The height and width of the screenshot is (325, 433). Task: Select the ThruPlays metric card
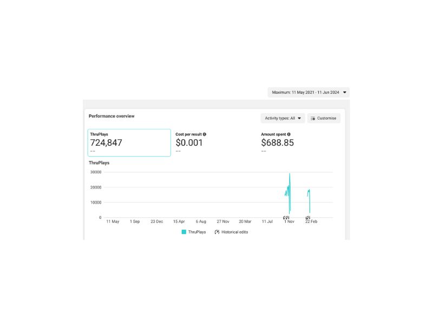click(129, 142)
